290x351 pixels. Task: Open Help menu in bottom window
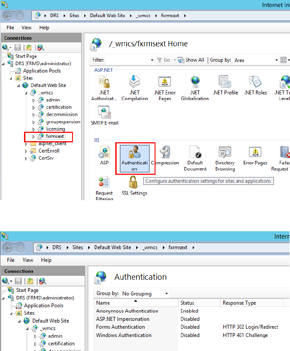(x=46, y=260)
